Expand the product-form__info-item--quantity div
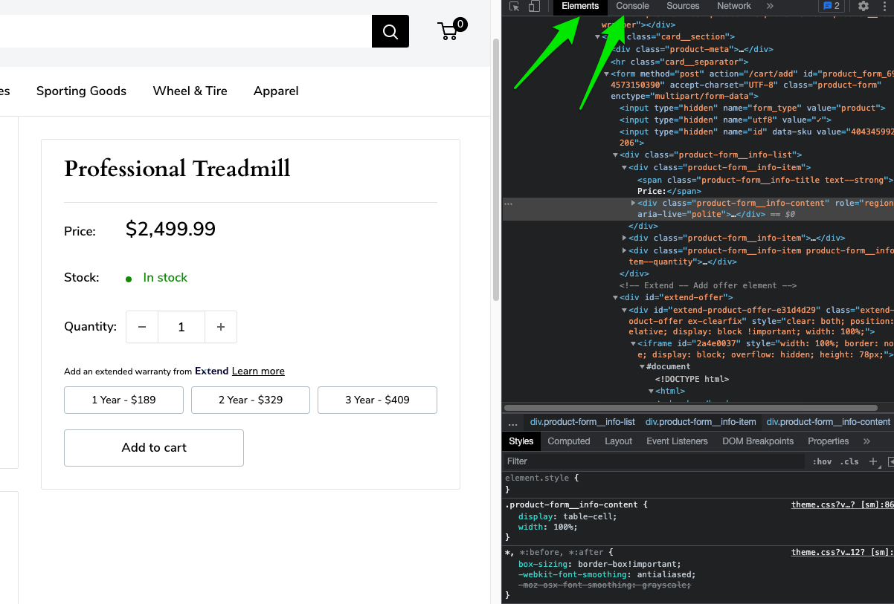The height and width of the screenshot is (604, 894). [x=624, y=250]
